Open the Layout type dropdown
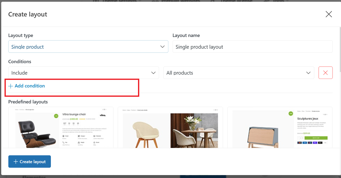This screenshot has height=178, width=341. coord(88,46)
